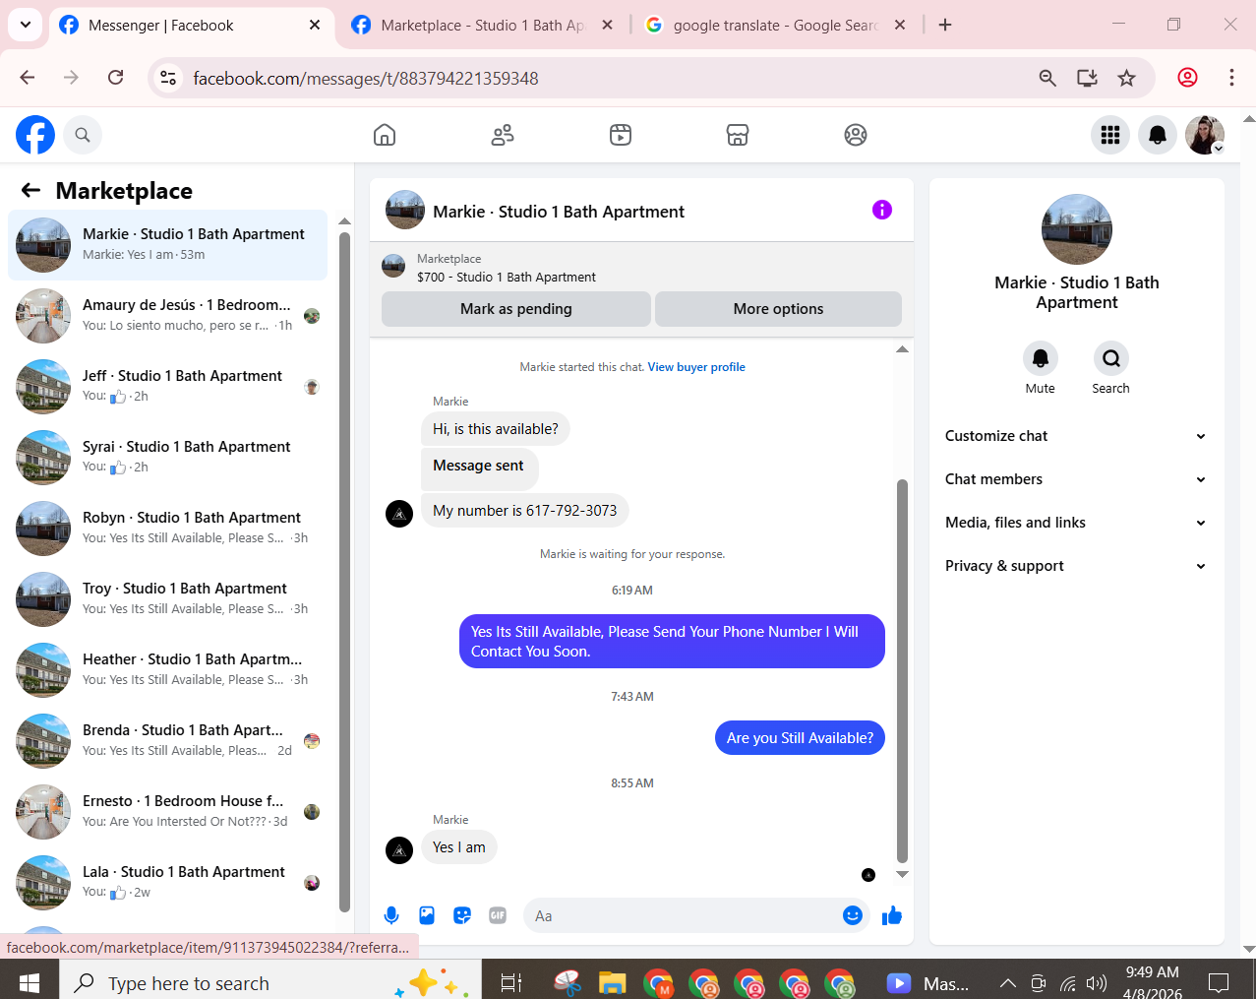
Task: Open the account profile picture menu
Action: tap(1205, 135)
